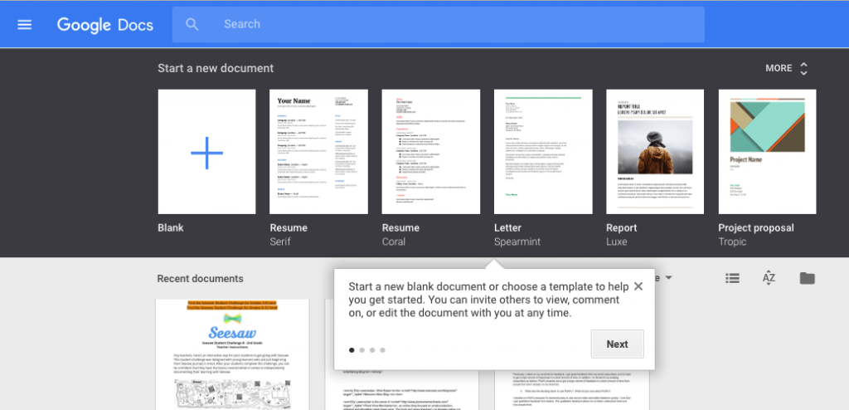Open the hamburger main menu
This screenshot has height=410, width=849.
(24, 24)
